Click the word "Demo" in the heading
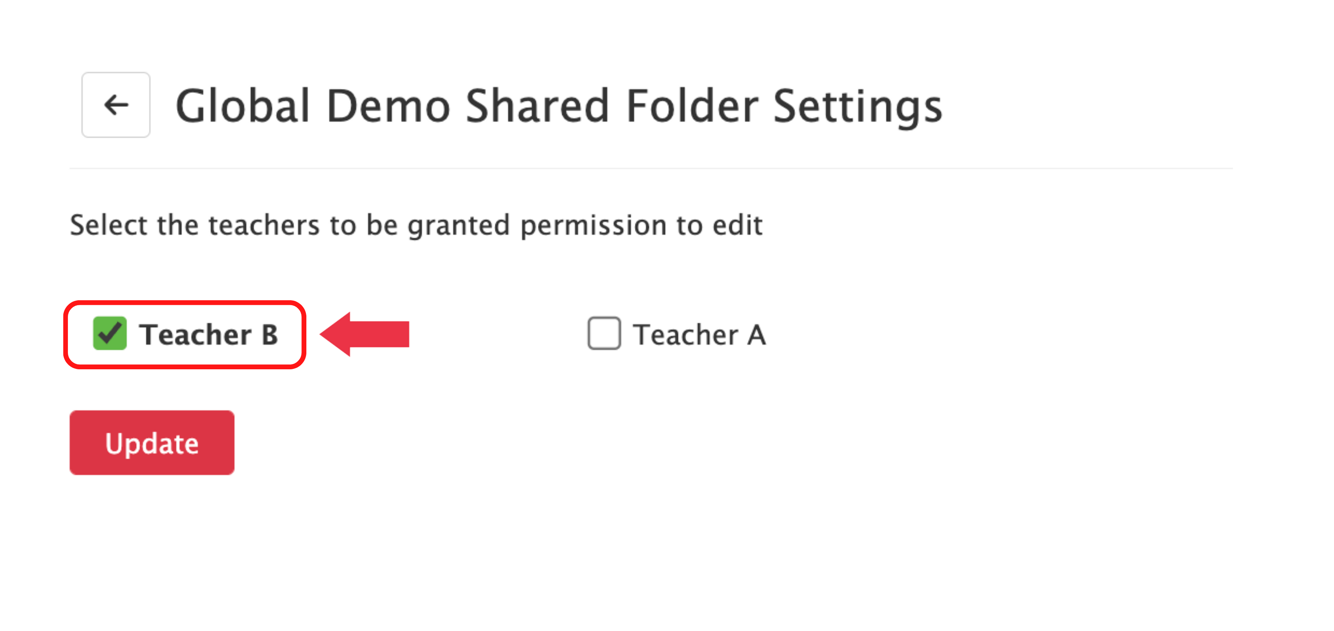Viewport: 1334px width, 631px height. 388,106
